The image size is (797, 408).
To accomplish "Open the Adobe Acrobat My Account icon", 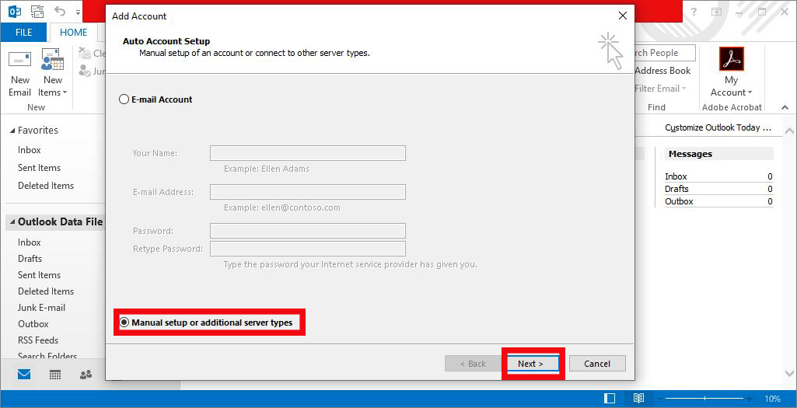I will click(x=731, y=60).
